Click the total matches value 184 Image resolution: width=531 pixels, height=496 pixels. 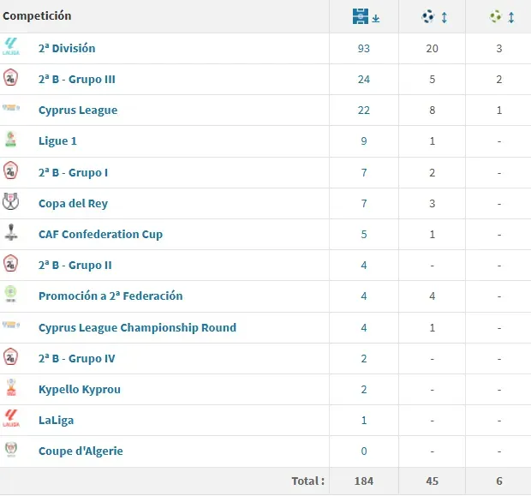(x=364, y=481)
